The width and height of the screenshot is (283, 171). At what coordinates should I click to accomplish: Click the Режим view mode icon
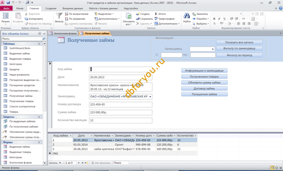tap(5, 16)
